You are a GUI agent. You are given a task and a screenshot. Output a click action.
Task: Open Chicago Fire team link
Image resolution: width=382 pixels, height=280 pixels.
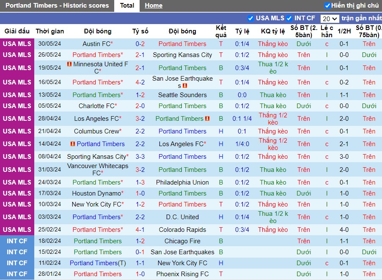pyautogui.click(x=182, y=241)
